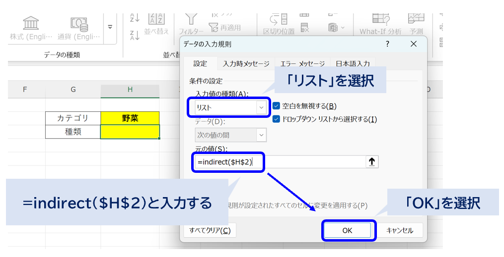
Task: Open the What-If 分析 icon
Action: (x=380, y=19)
